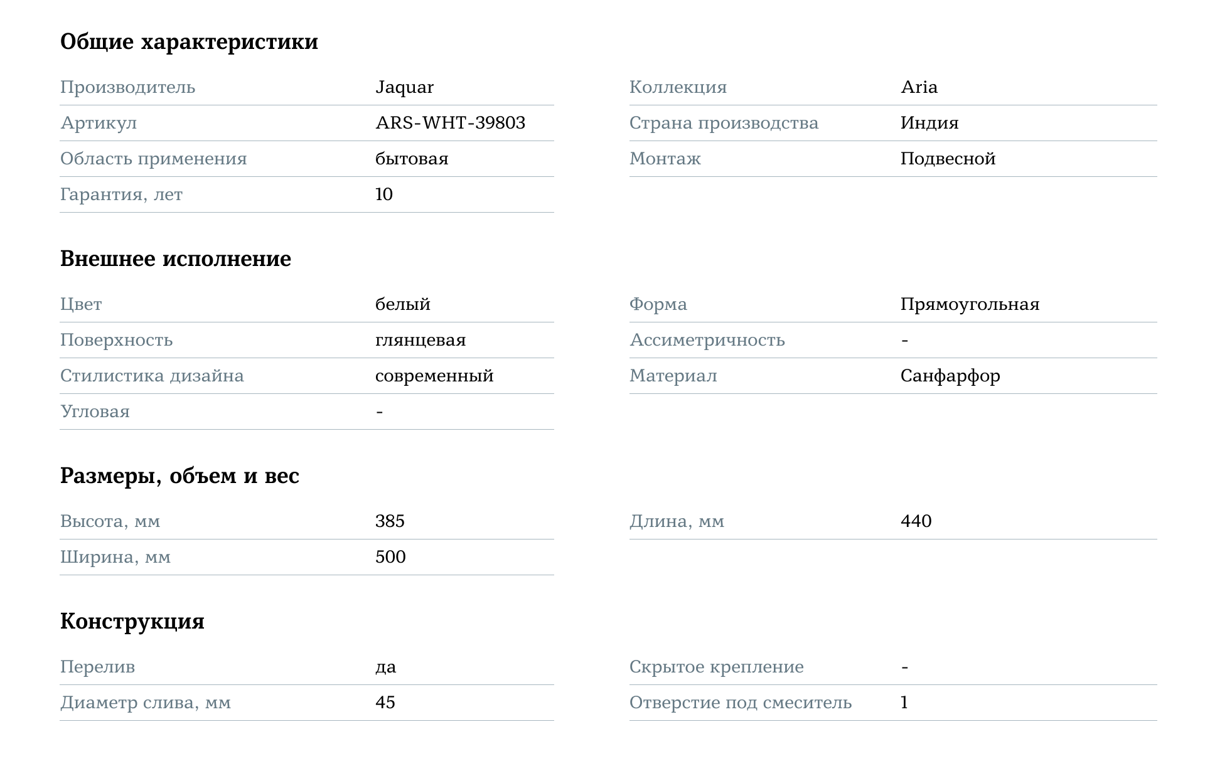Click the collection value "Aria"
Viewport: 1205px width, 776px height.
[919, 87]
